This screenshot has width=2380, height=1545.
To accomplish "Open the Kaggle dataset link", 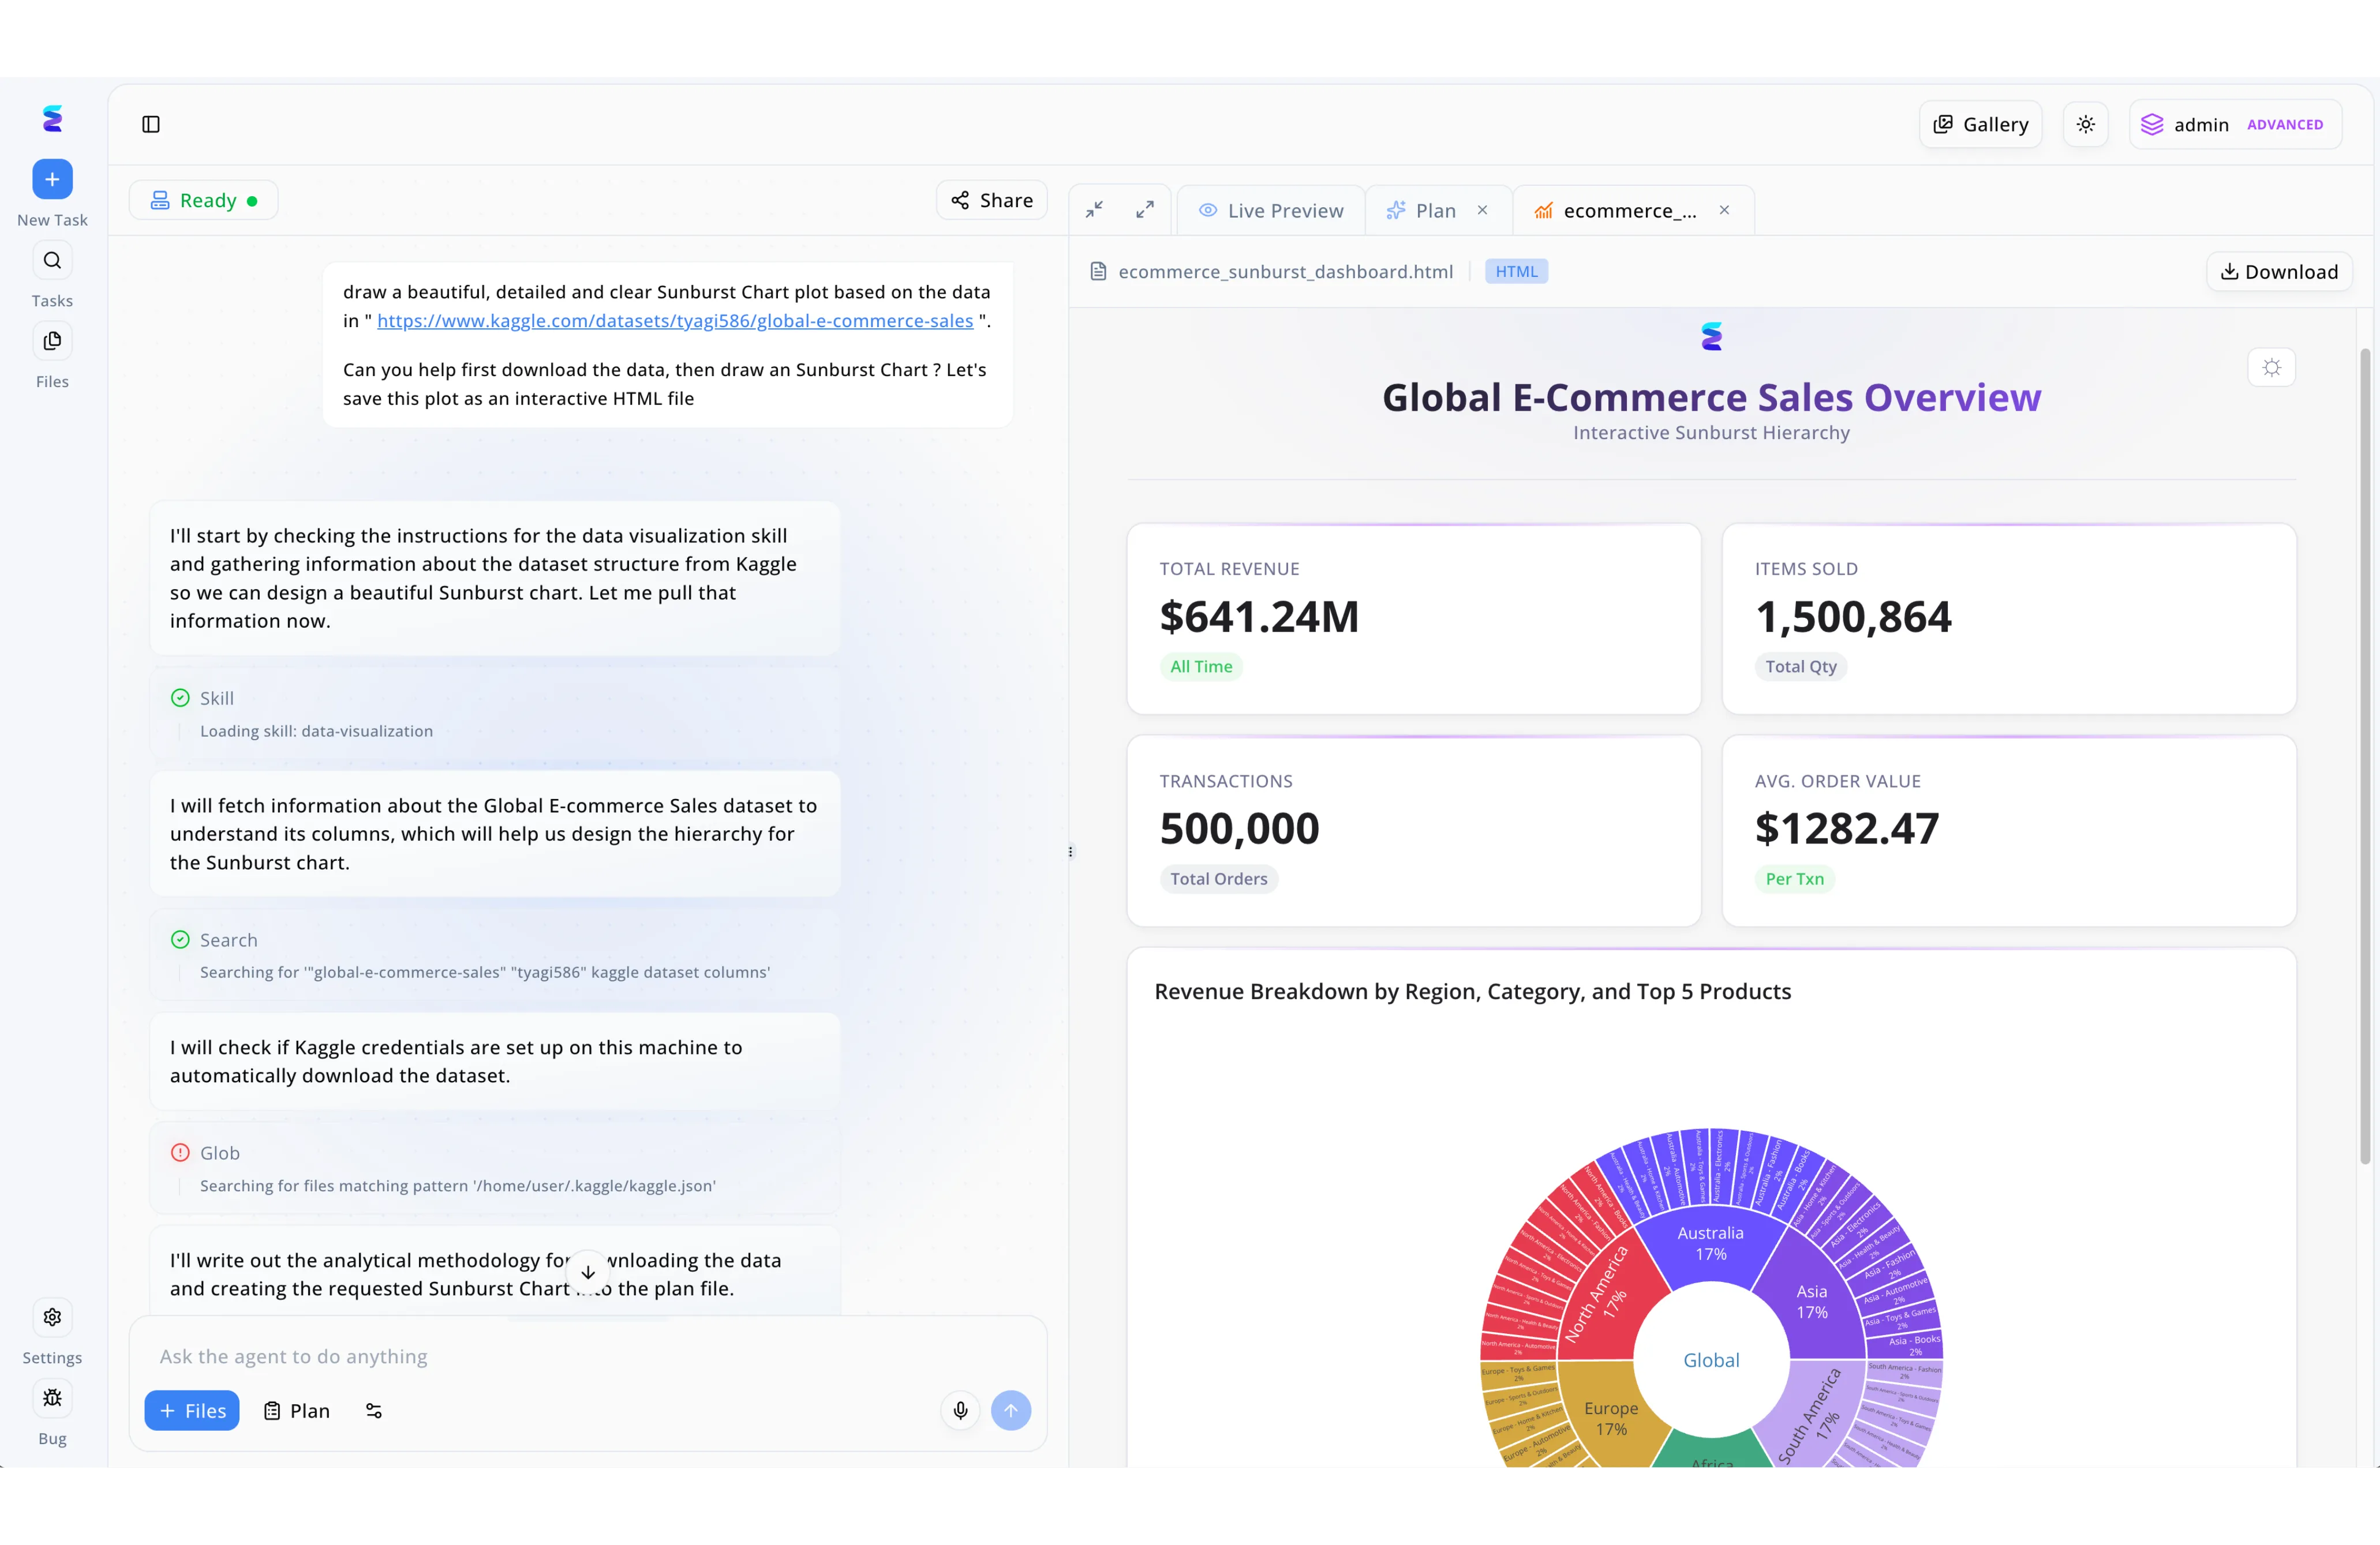I will [x=675, y=320].
